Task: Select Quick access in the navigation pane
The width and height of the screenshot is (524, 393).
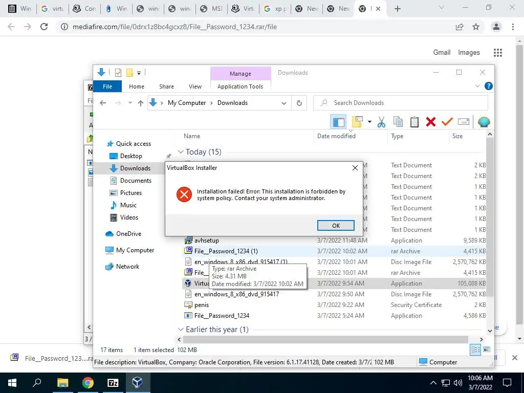Action: pos(134,144)
